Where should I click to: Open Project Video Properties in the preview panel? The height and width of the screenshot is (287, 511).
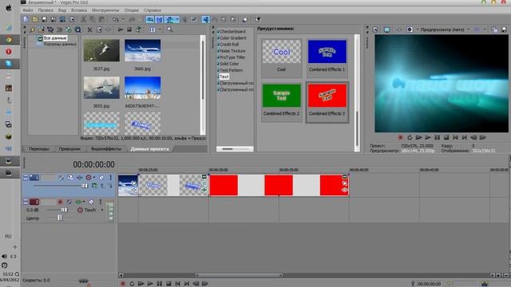(375, 29)
